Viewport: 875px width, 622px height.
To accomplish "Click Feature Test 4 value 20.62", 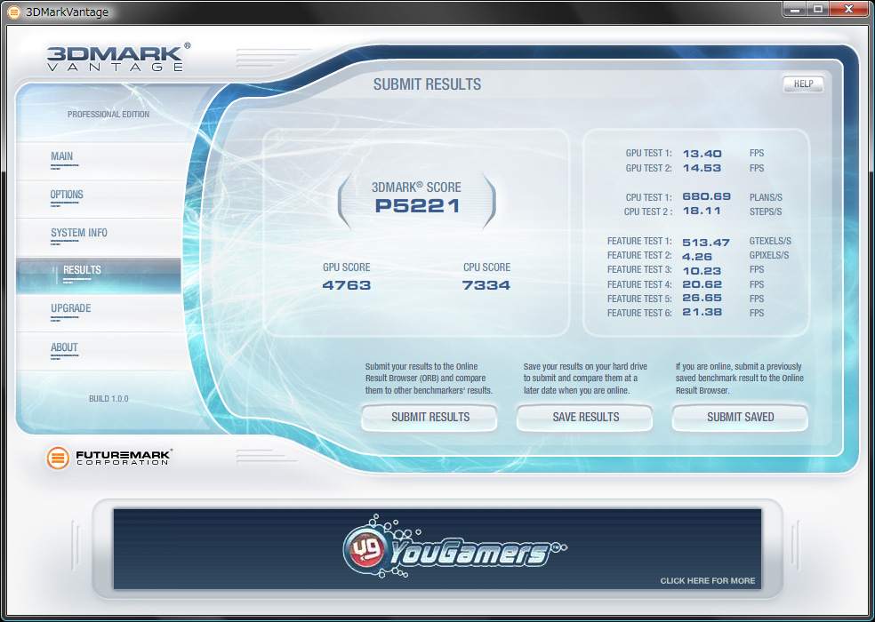I will pos(702,284).
